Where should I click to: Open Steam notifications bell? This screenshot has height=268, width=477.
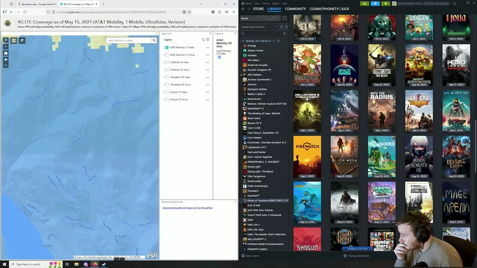click(x=386, y=3)
